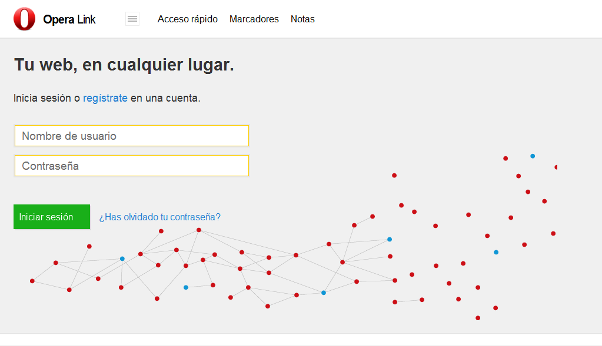
Task: Focus the Contraseña password field
Action: pyautogui.click(x=132, y=166)
